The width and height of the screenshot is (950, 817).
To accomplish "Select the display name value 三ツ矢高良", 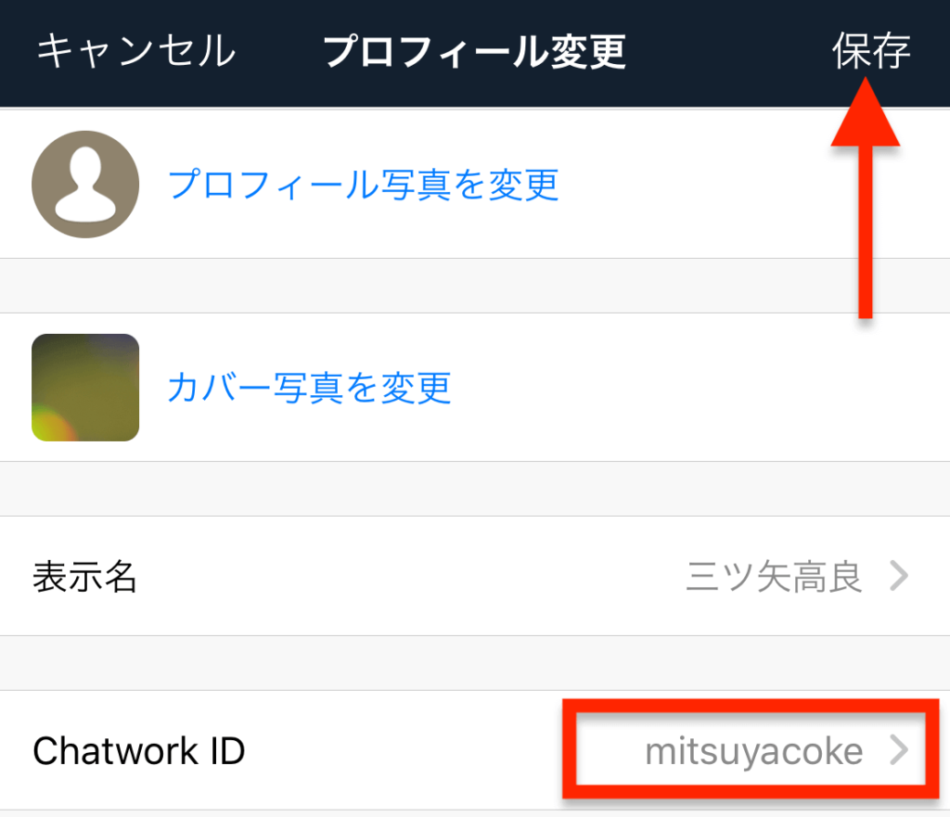I will click(x=774, y=576).
